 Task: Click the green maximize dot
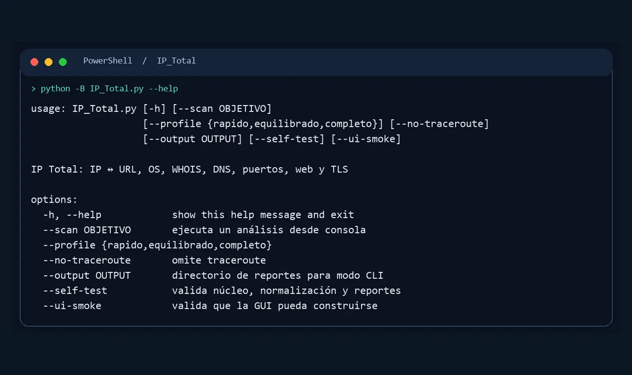click(x=63, y=62)
